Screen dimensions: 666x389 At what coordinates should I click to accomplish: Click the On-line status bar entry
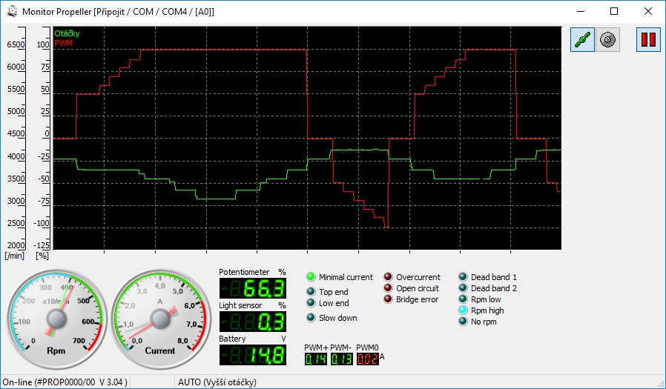click(65, 382)
